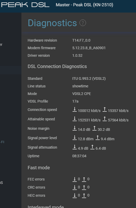Image resolution: width=136 pixels, height=208 pixels.
Task: Click the CRC errors upload arrow icon
Action: (x=84, y=187)
